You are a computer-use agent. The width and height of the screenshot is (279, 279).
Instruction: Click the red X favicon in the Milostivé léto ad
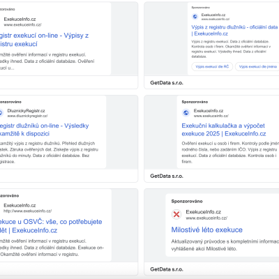click(x=176, y=214)
